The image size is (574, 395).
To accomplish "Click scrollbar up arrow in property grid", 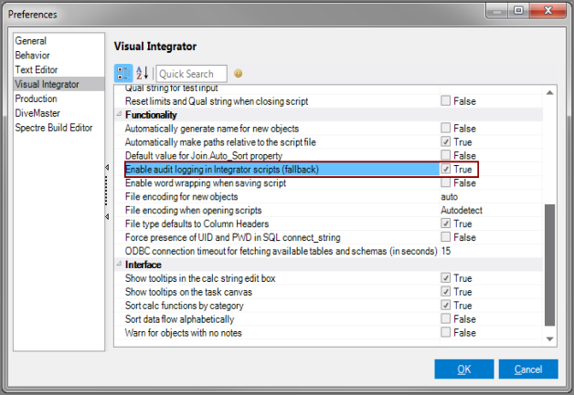I will 549,93.
